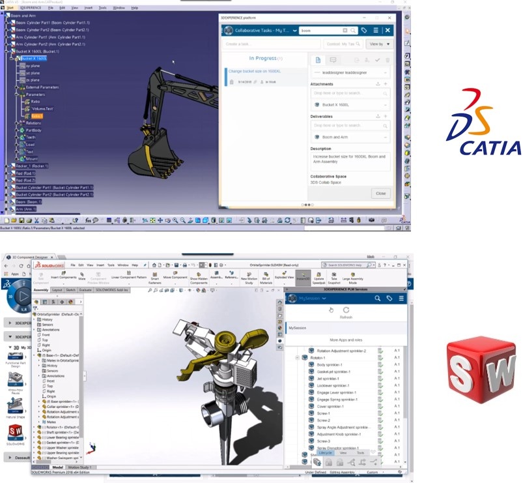Expand External Parameters in CATIA tree

tap(16, 87)
